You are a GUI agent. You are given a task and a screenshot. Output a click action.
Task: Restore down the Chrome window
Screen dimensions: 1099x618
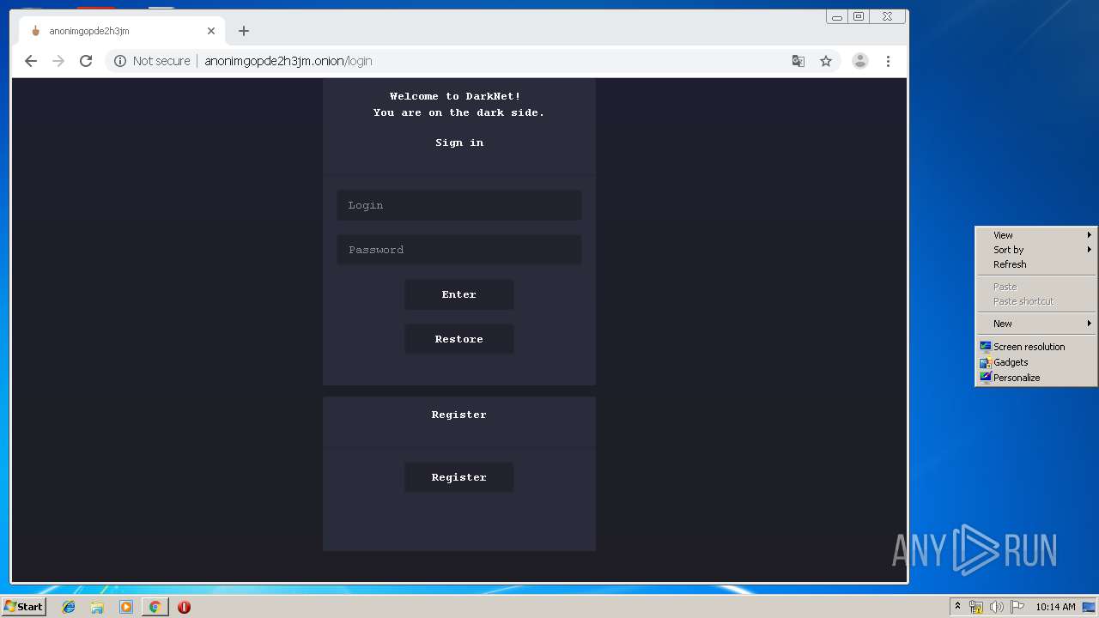[859, 16]
